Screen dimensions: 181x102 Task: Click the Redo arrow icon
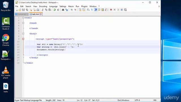click(58, 10)
